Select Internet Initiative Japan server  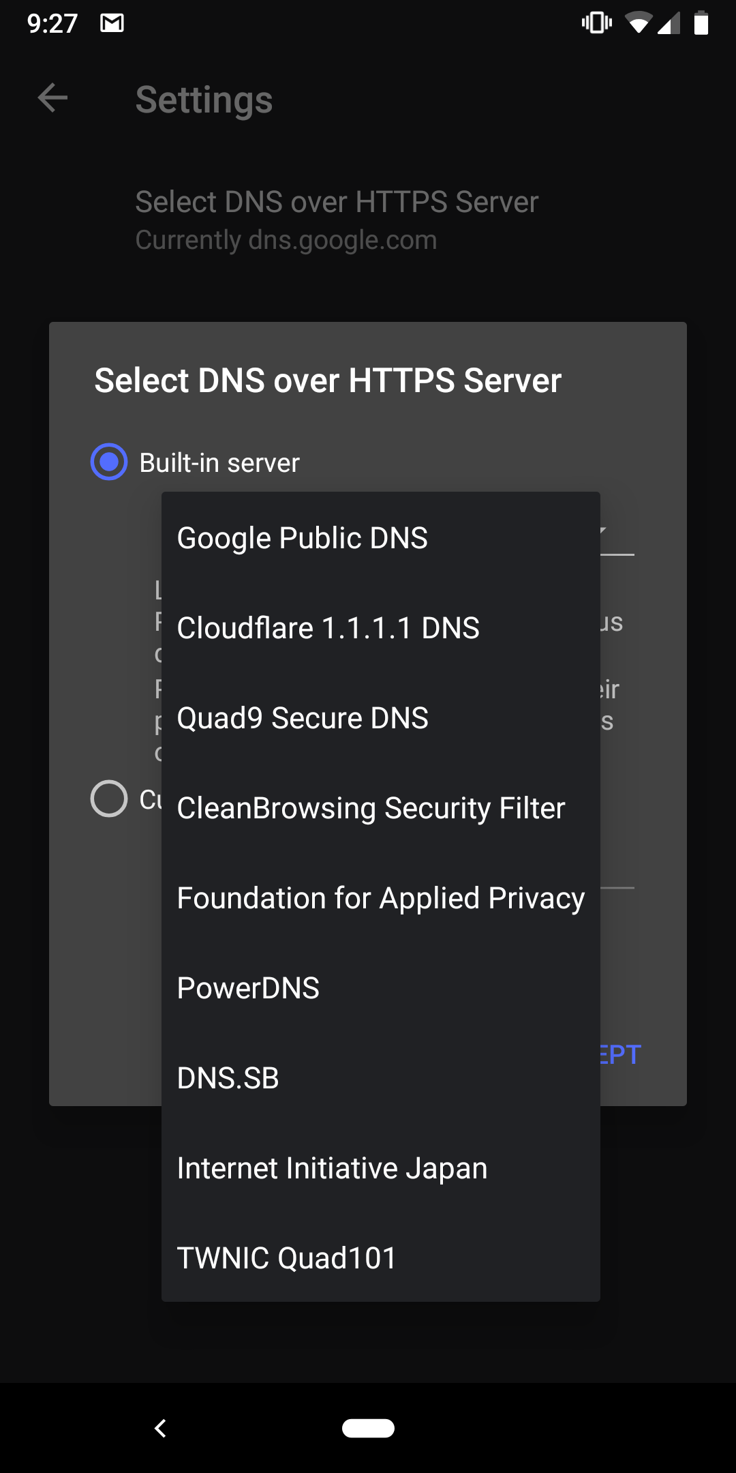click(331, 1167)
